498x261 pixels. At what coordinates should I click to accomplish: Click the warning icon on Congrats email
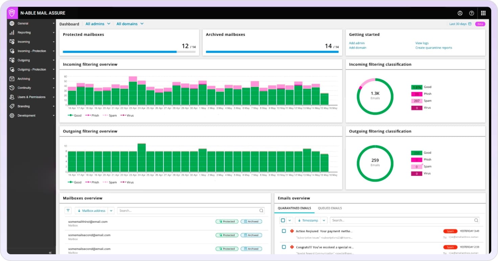point(292,247)
